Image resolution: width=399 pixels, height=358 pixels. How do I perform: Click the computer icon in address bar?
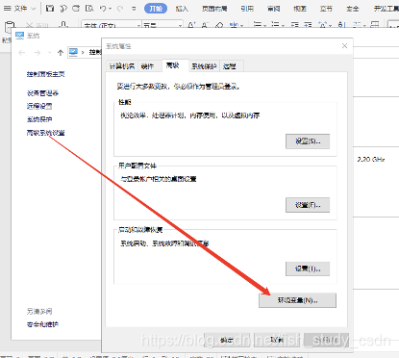(73, 52)
